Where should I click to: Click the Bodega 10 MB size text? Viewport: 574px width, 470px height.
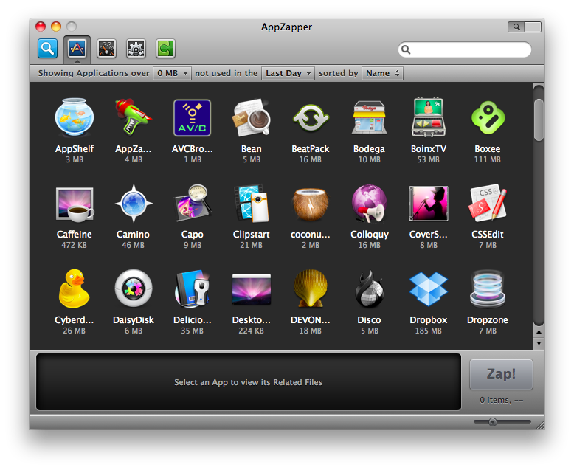click(369, 159)
